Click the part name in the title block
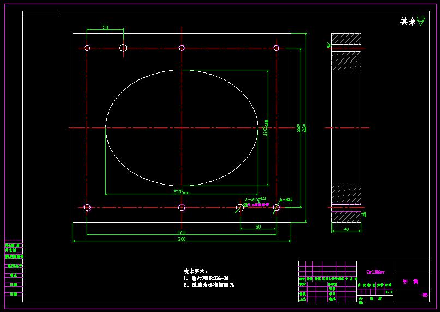Image resolution: width=440 pixels, height=312 pixels. click(x=411, y=282)
